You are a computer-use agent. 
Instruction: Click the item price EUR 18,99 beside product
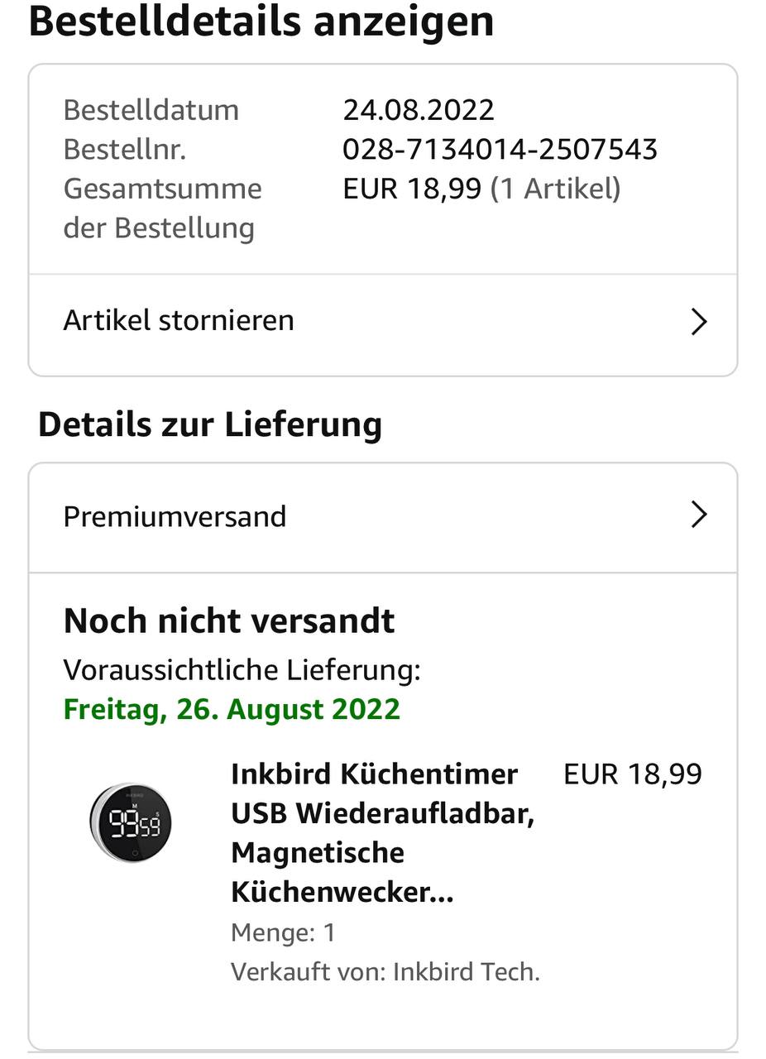632,774
